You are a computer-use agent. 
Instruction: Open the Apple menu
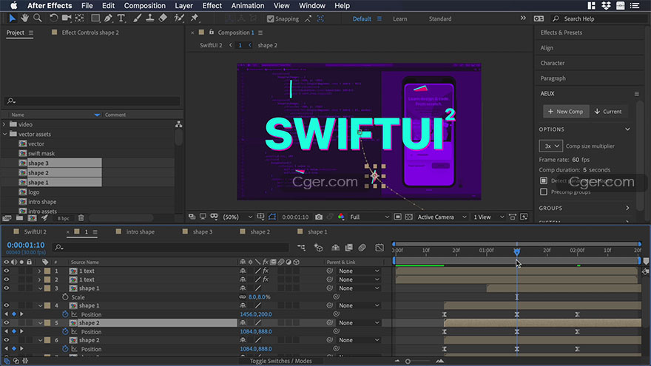pyautogui.click(x=14, y=6)
